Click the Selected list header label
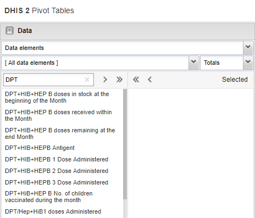The height and width of the screenshot is (218, 255). [235, 80]
